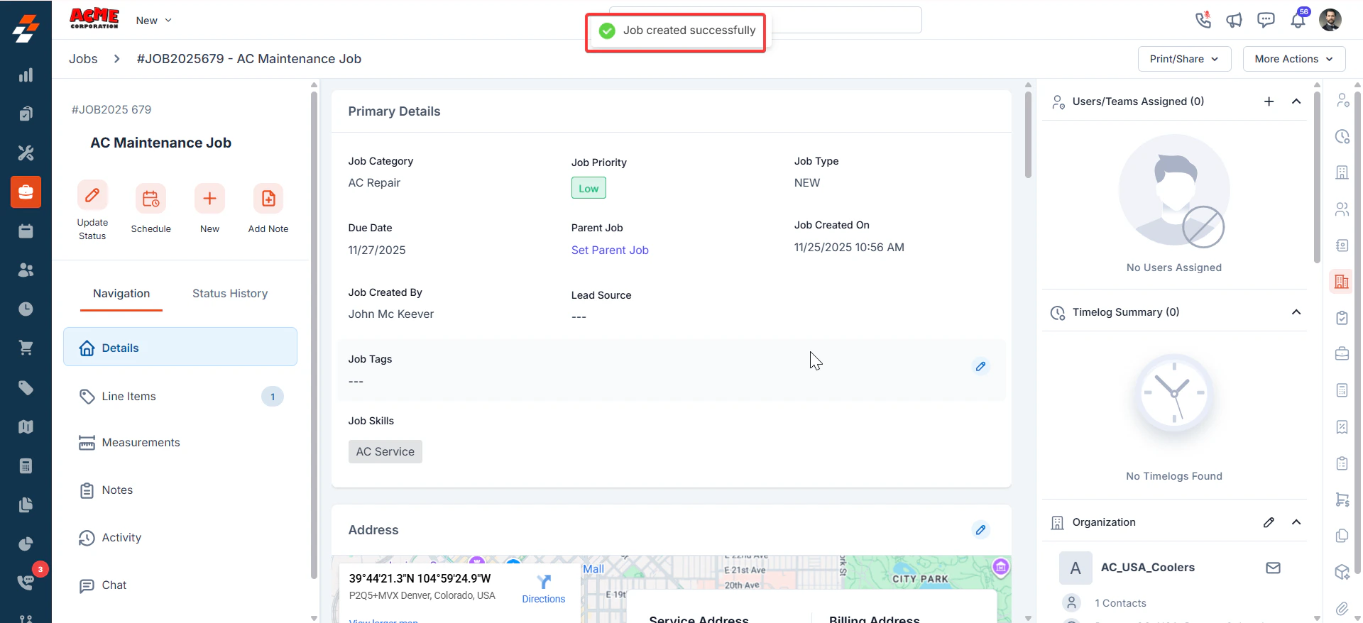Image resolution: width=1363 pixels, height=623 pixels.
Task: Open the chat messages icon in header
Action: coord(1266,20)
